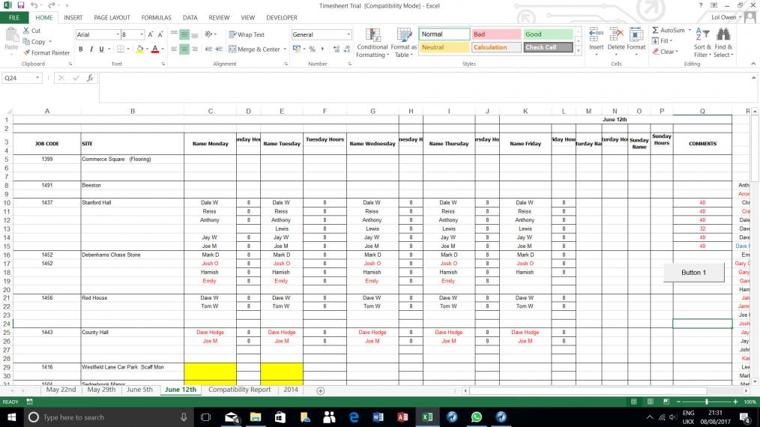Open Format as Table gallery
The width and height of the screenshot is (760, 427).
[x=404, y=43]
